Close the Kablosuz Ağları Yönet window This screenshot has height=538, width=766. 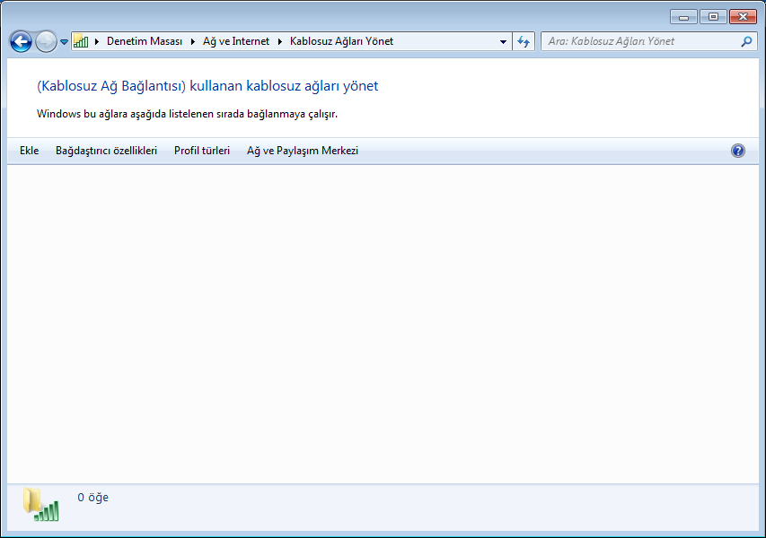click(x=743, y=17)
